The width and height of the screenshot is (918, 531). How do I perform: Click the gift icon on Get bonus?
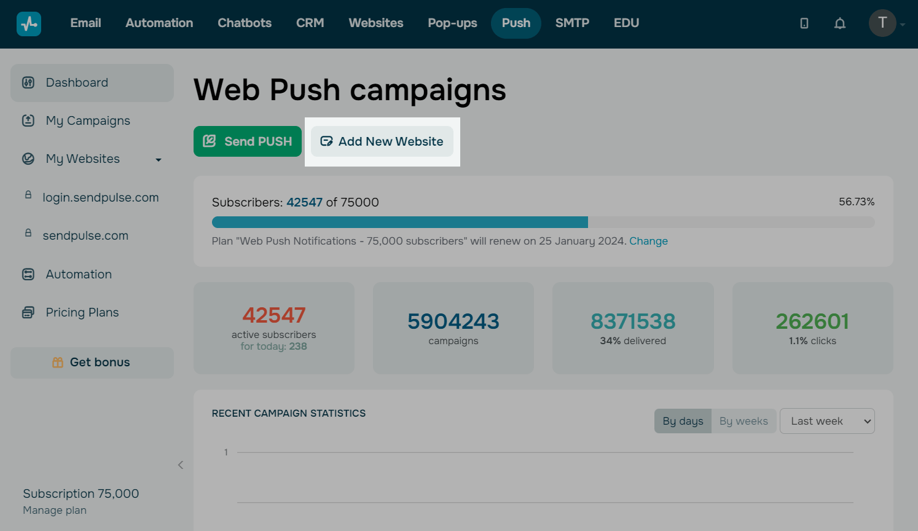[58, 363]
